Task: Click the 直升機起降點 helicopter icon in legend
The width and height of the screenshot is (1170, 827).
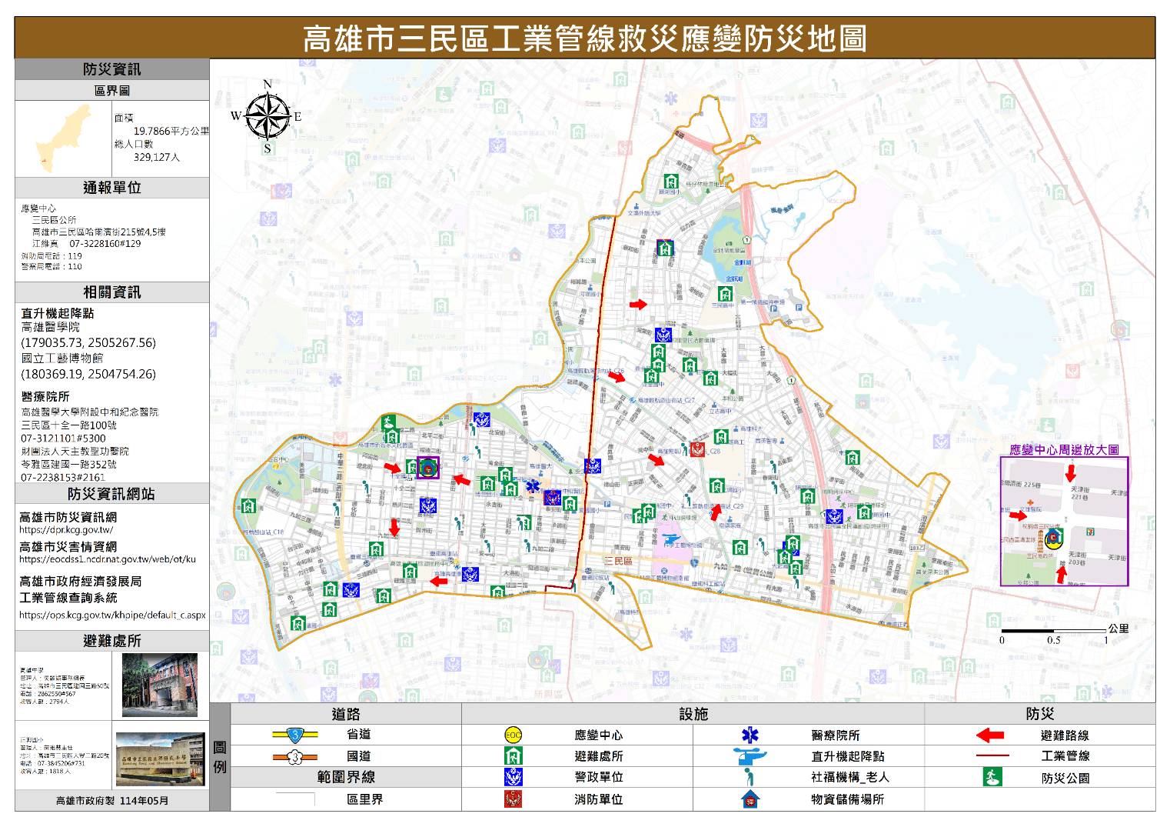Action: pos(750,756)
